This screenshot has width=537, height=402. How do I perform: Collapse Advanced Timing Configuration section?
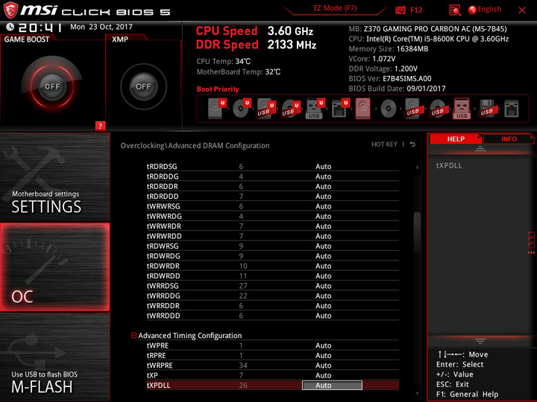pyautogui.click(x=134, y=335)
